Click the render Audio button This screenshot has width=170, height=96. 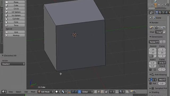click(x=163, y=28)
